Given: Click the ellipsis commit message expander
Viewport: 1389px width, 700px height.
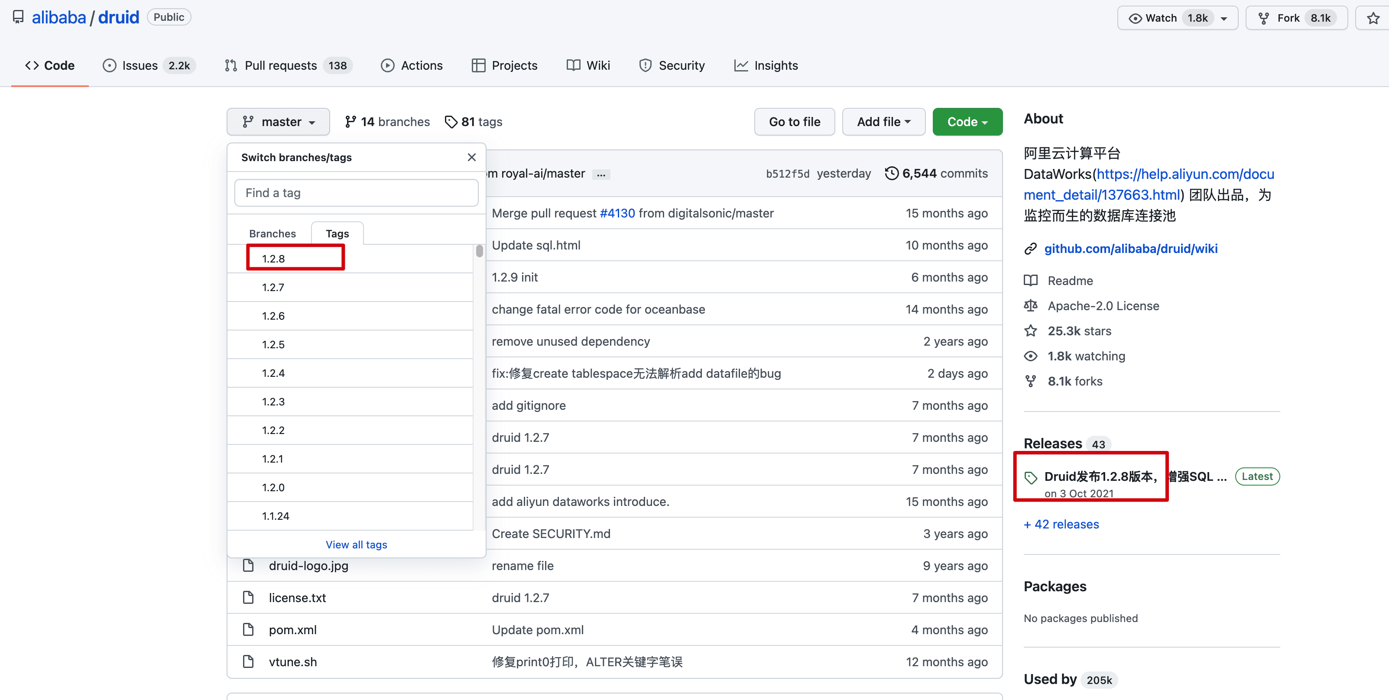Looking at the screenshot, I should [x=600, y=174].
